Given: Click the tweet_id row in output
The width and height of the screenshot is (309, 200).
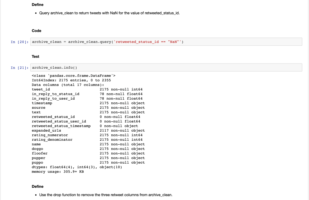Looking at the screenshot, I should pos(87,89).
